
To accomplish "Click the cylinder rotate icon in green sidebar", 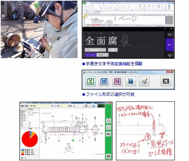I will tap(108, 127).
